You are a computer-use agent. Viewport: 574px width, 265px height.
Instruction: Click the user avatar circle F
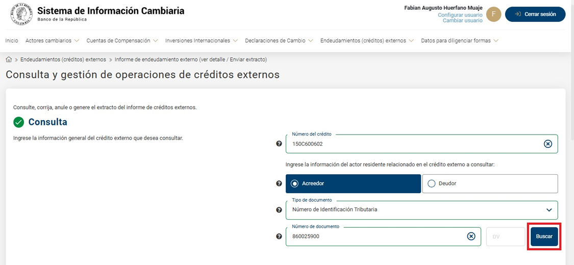493,14
